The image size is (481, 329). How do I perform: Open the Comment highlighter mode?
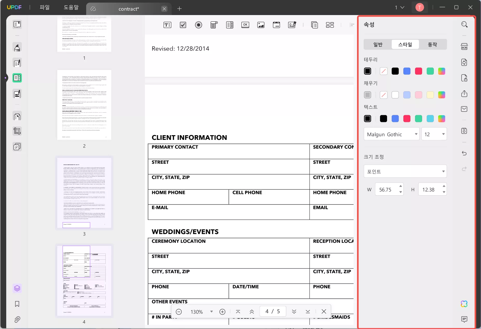point(17,47)
